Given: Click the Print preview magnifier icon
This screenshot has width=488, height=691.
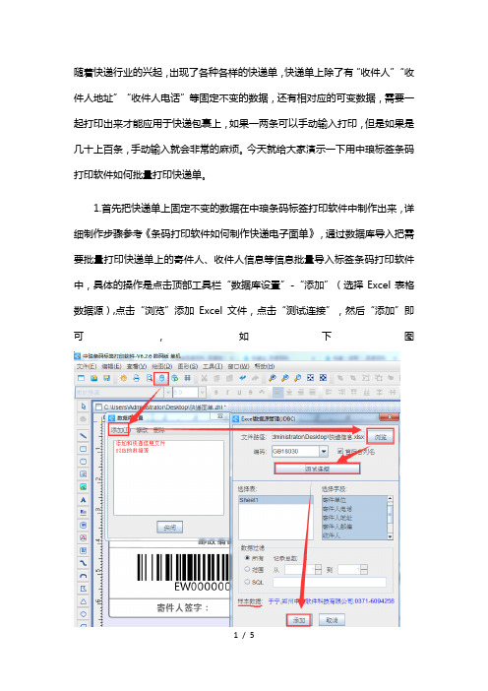Looking at the screenshot, I should click(150, 378).
